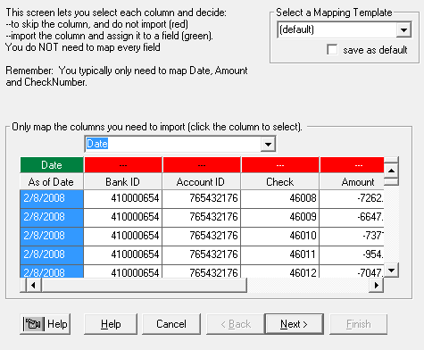Select the red header above Account ID

[202, 165]
